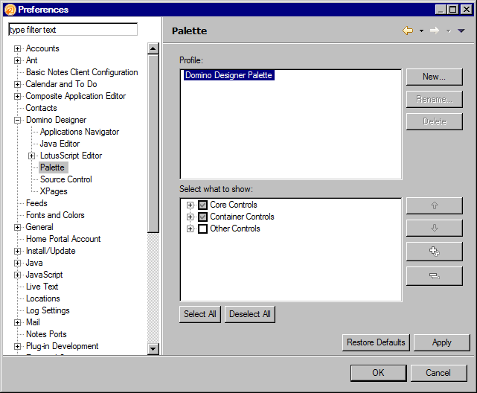The height and width of the screenshot is (393, 477).
Task: Expand the General tree node
Action: coord(17,227)
